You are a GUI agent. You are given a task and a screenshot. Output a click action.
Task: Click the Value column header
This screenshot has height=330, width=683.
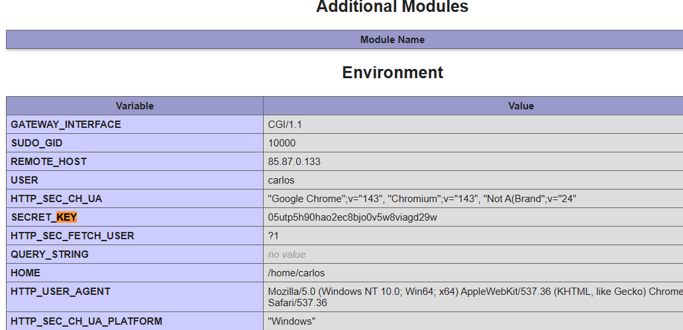tap(521, 106)
